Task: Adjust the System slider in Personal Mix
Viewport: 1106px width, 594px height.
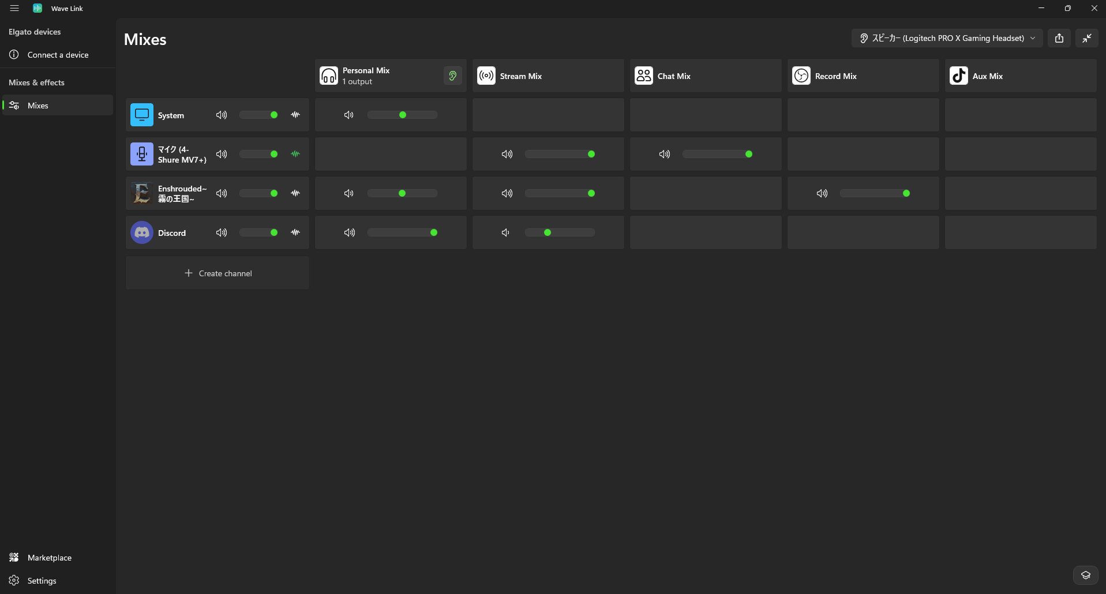Action: (403, 115)
